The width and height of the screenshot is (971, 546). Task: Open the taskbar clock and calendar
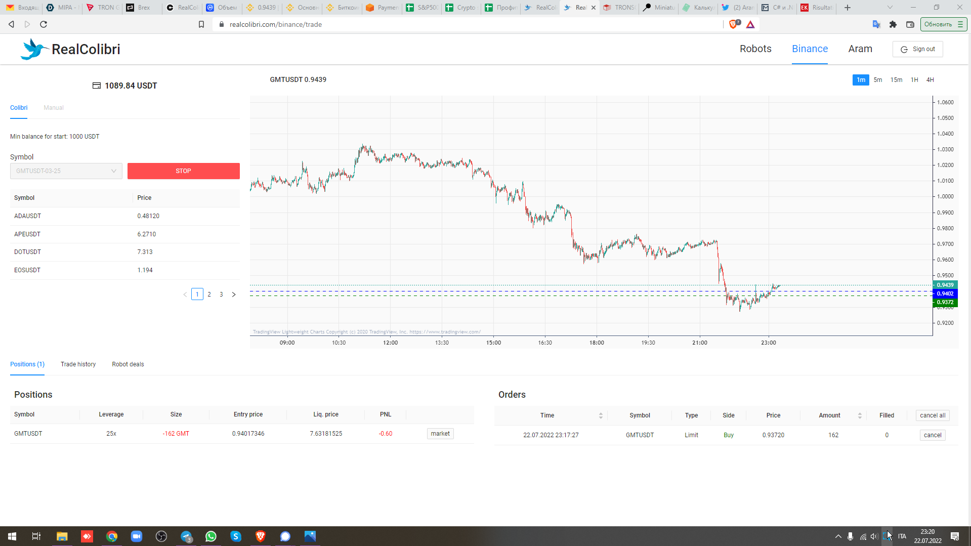coord(927,536)
